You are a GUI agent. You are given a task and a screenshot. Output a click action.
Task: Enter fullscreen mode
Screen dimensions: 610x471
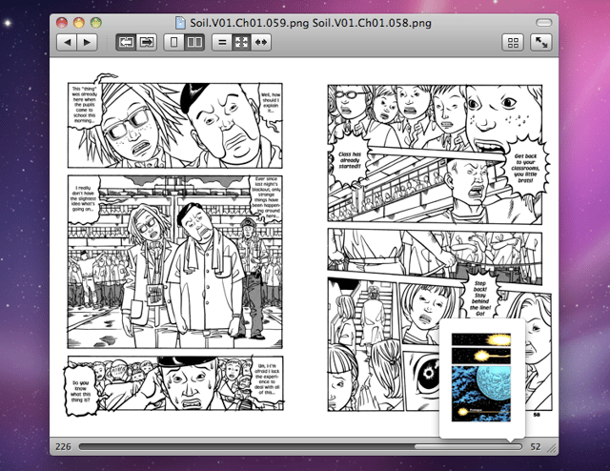coord(541,43)
